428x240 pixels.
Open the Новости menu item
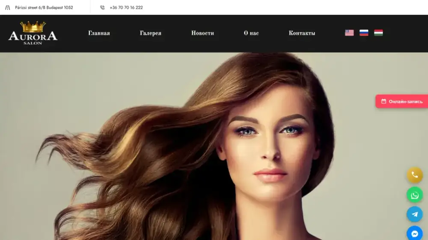click(x=202, y=33)
